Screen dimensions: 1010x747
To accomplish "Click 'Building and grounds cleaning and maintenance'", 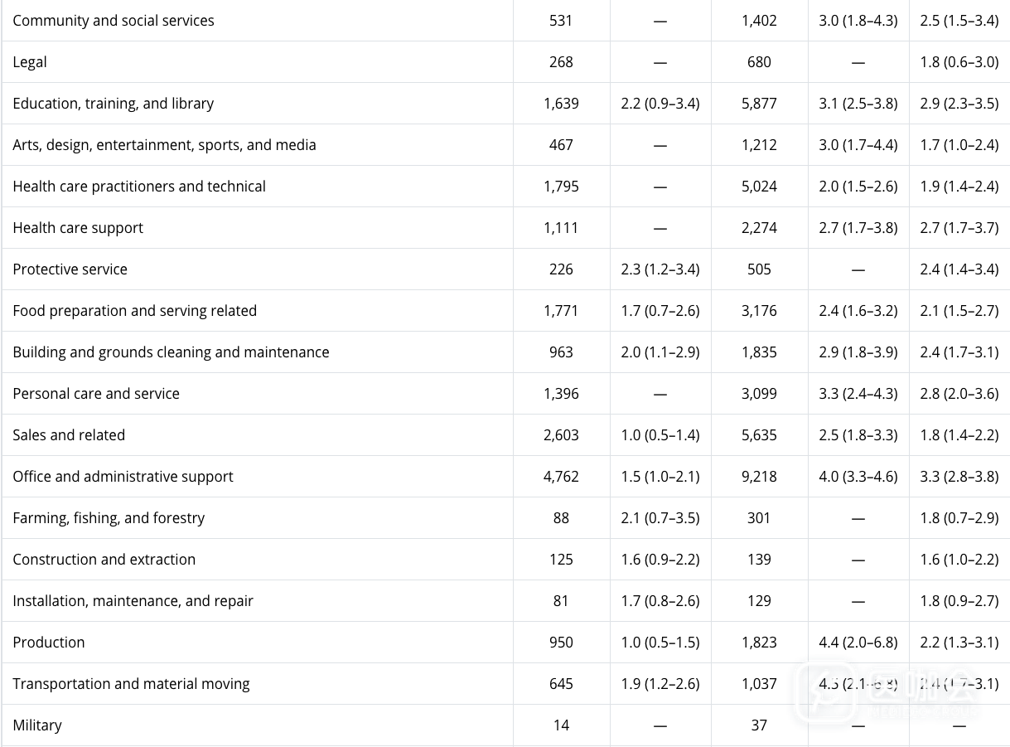I will 171,352.
